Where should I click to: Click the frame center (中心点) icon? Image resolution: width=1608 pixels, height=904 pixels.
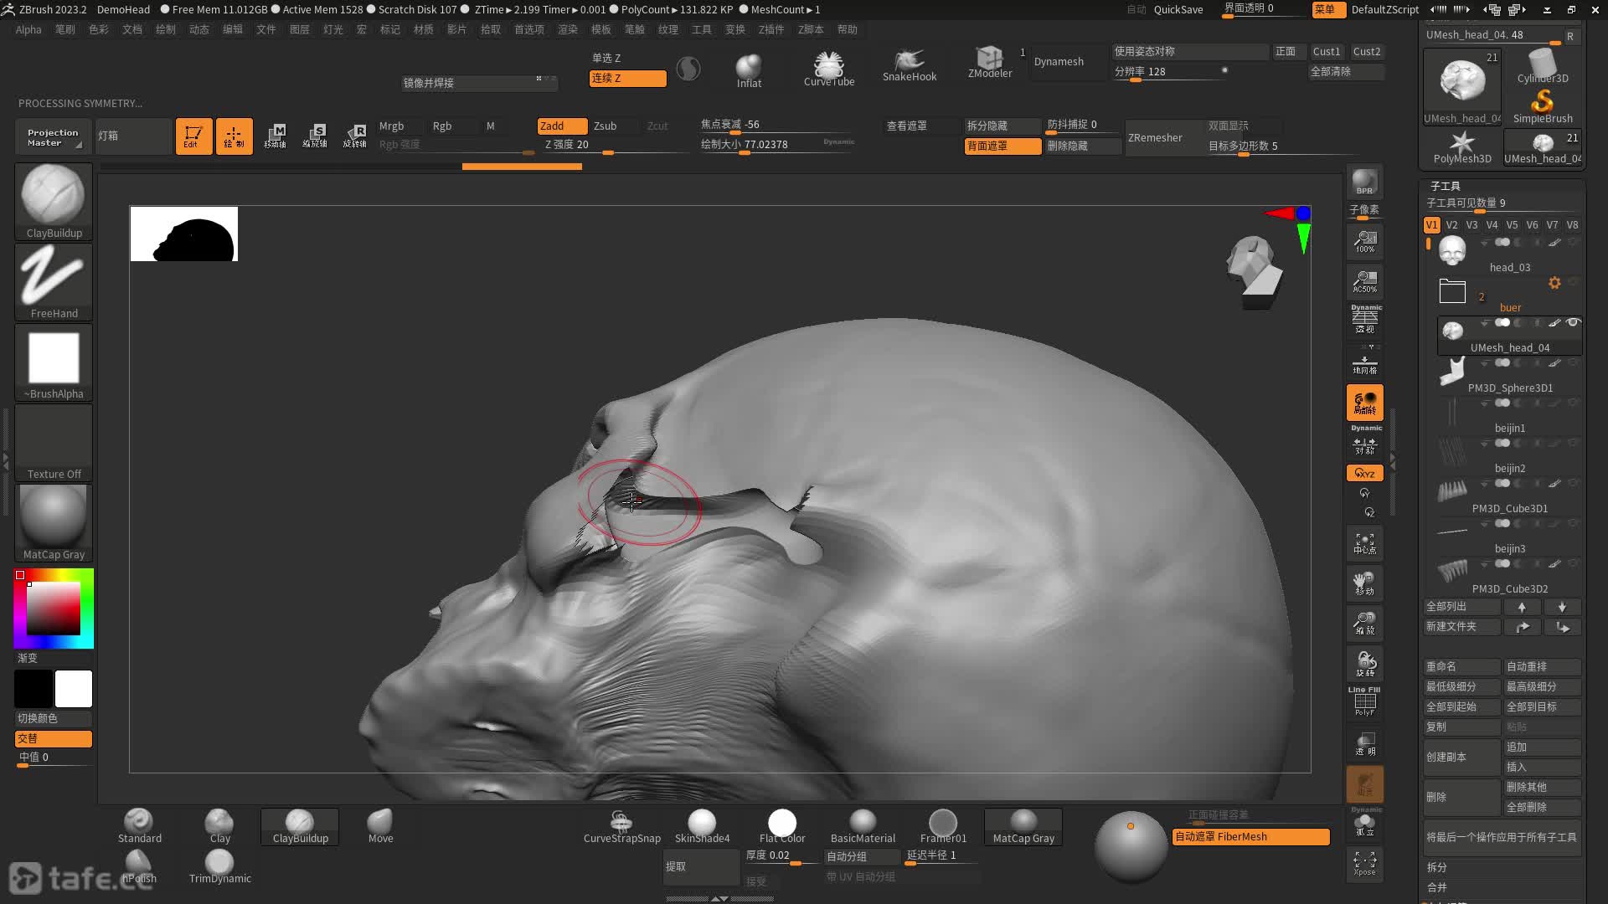point(1364,543)
